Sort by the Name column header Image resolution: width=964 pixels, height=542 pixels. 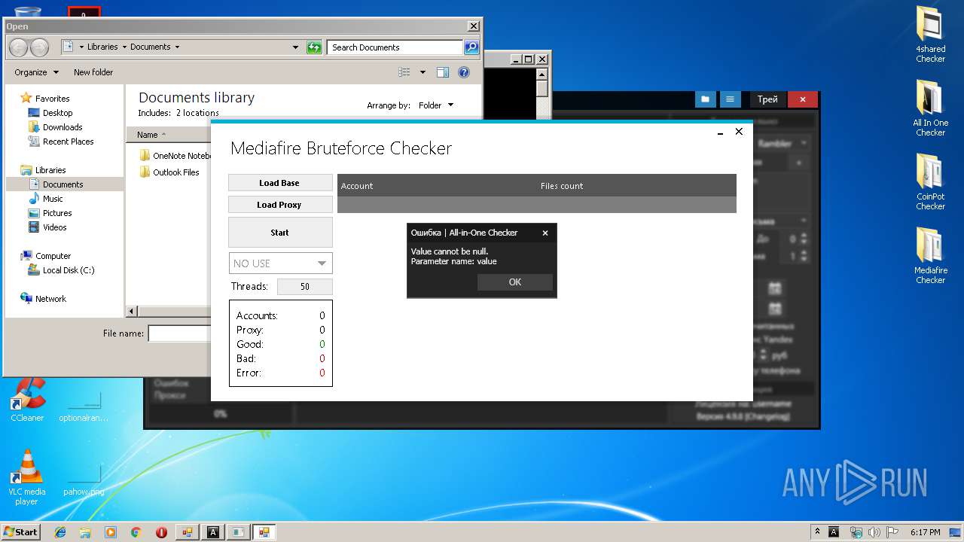tap(148, 135)
